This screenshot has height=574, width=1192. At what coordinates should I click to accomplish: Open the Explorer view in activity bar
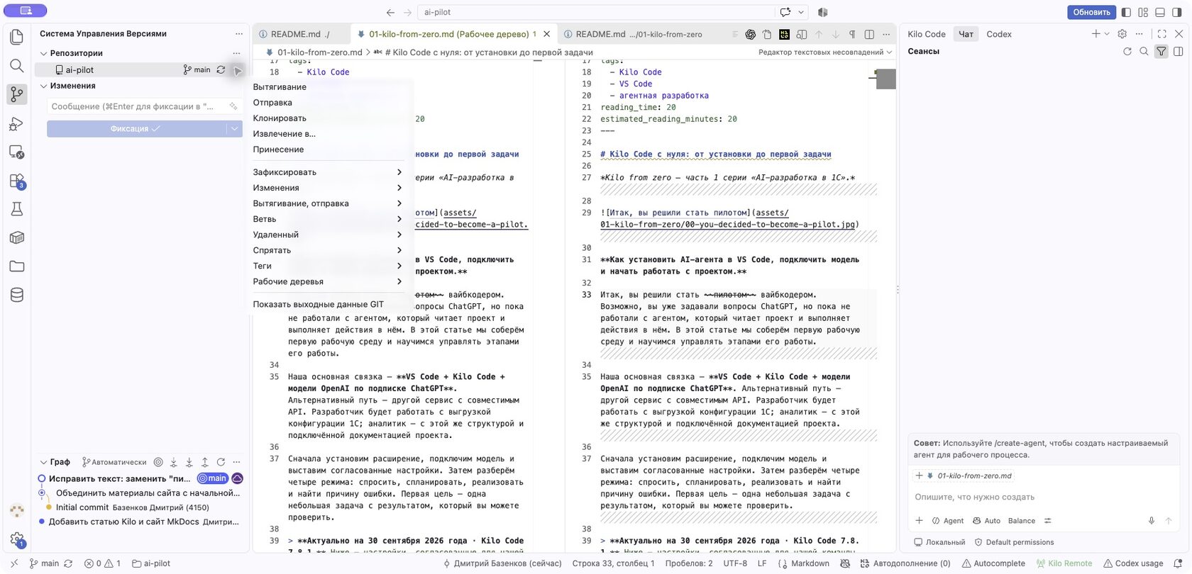(17, 37)
